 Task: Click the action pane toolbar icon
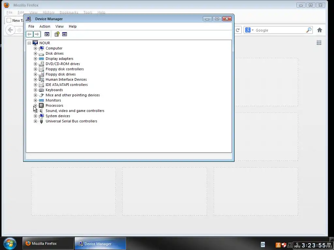pos(65,34)
